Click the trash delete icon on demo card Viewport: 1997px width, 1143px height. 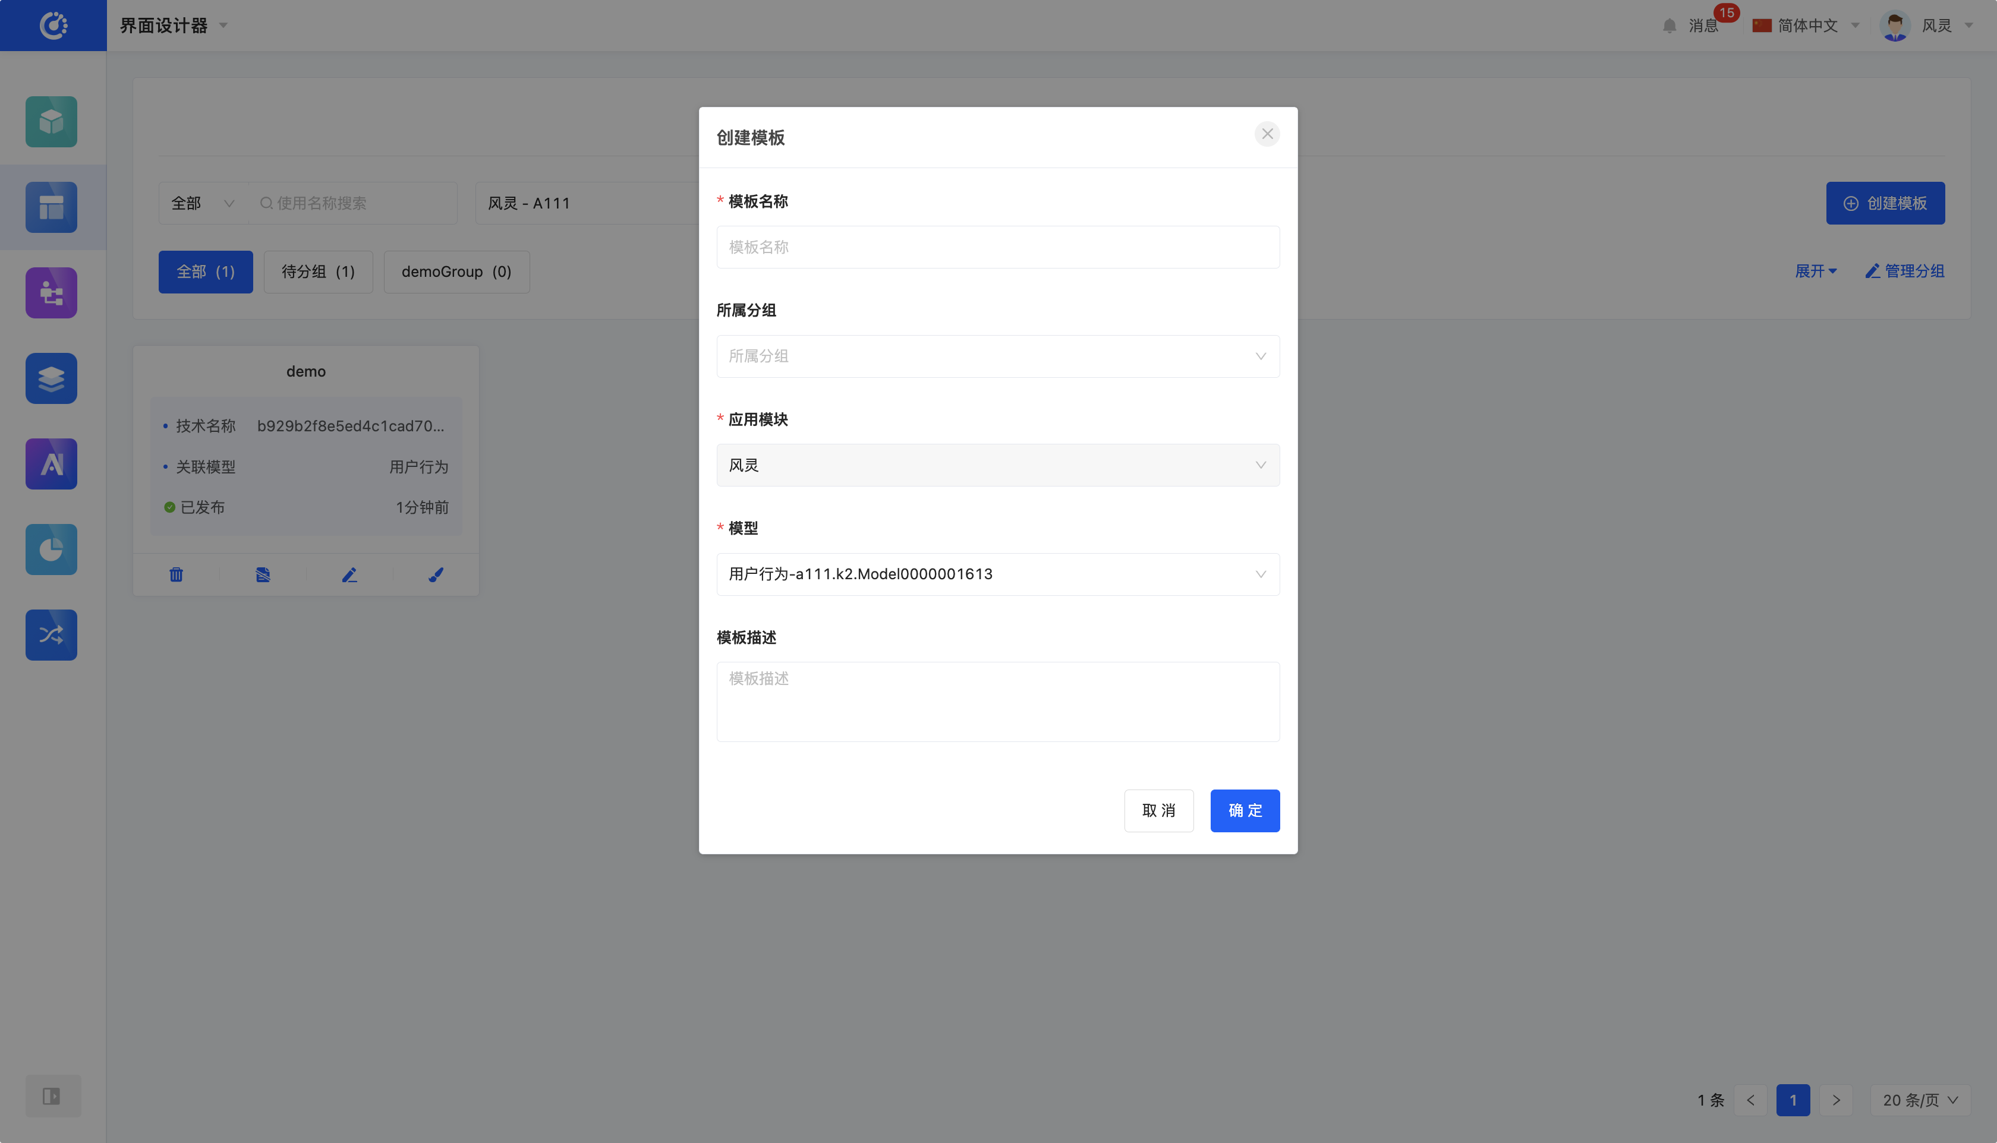pos(176,574)
